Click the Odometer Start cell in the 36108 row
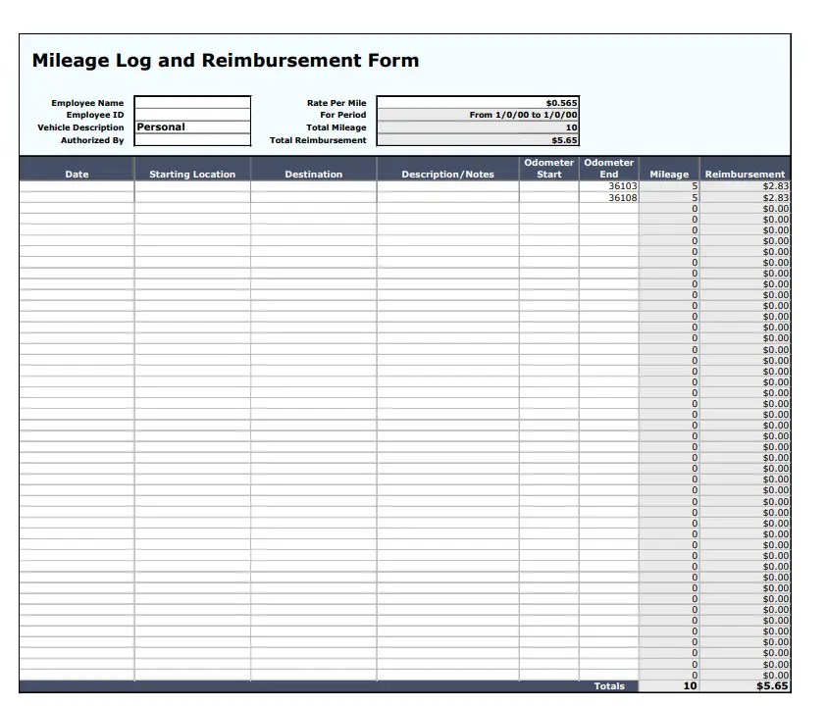This screenshot has height=707, width=827. point(549,198)
